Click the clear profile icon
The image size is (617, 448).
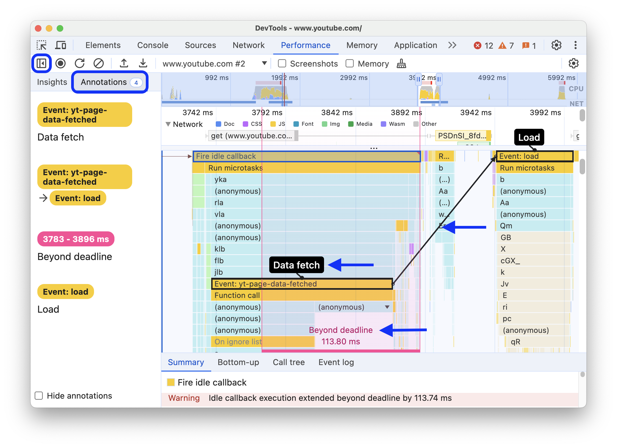99,63
